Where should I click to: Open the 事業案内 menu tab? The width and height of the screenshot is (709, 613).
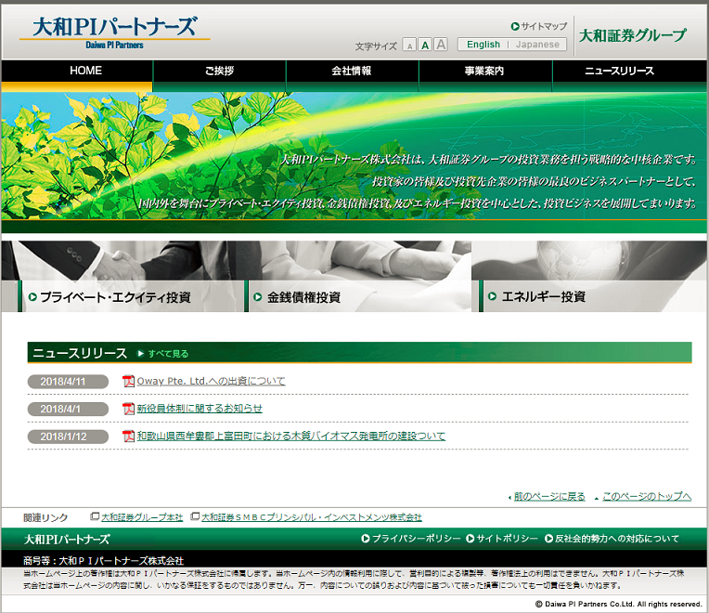[x=485, y=75]
